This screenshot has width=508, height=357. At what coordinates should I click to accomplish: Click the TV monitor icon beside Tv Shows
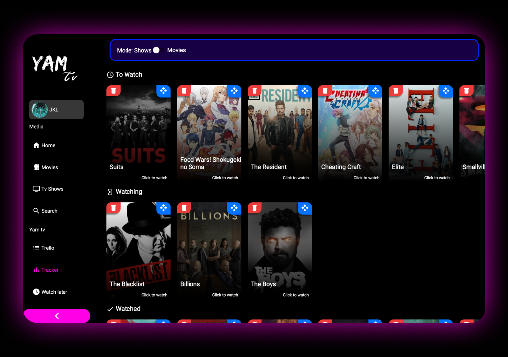(x=36, y=189)
